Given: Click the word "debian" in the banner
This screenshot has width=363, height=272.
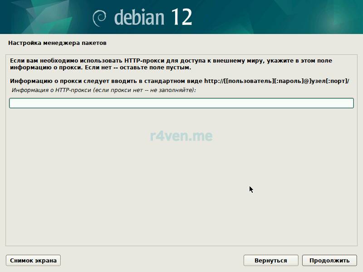Looking at the screenshot, I should [140, 17].
